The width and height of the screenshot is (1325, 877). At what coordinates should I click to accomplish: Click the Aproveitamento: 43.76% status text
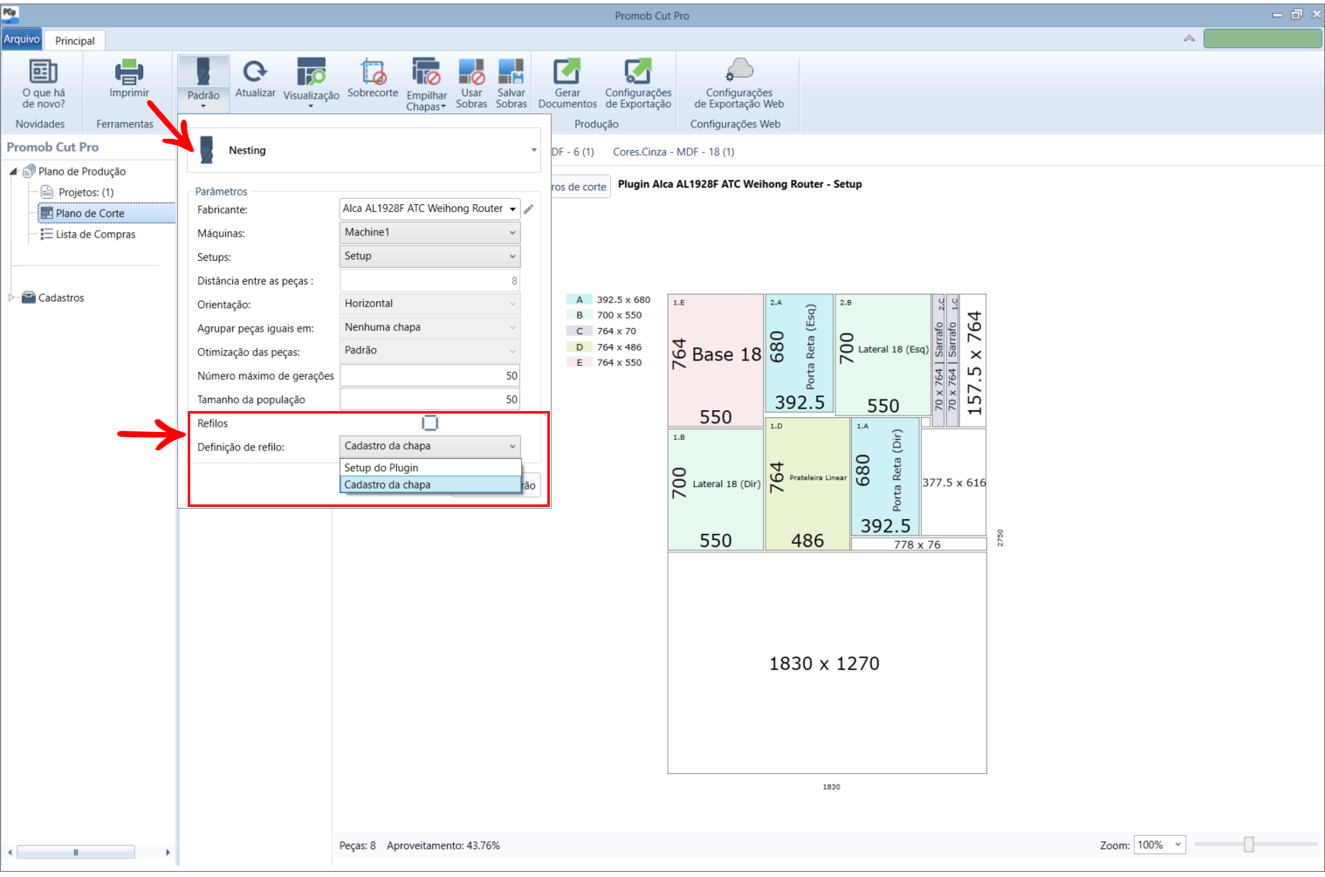pyautogui.click(x=443, y=846)
